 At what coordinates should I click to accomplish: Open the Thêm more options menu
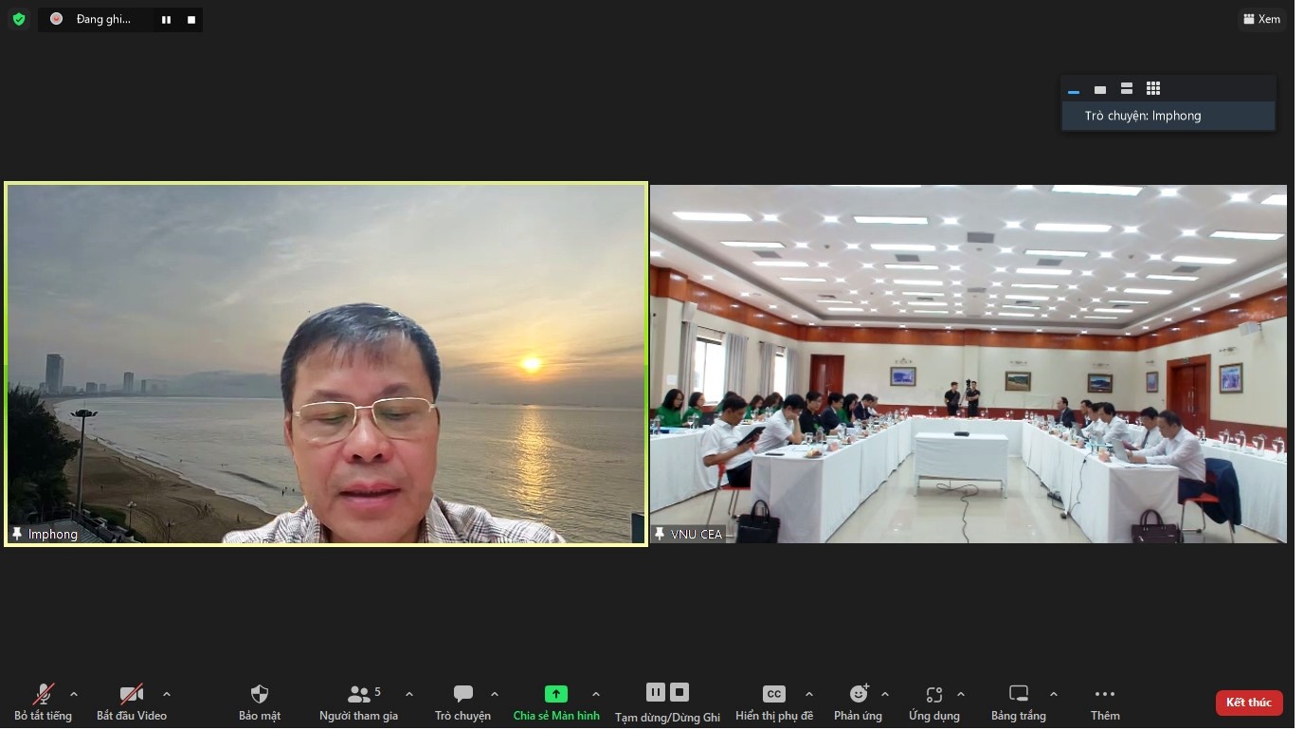(x=1105, y=695)
